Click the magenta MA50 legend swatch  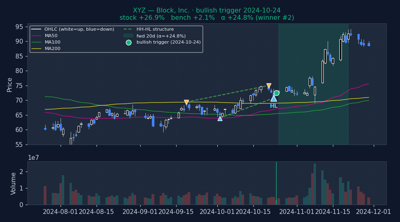click(36, 36)
